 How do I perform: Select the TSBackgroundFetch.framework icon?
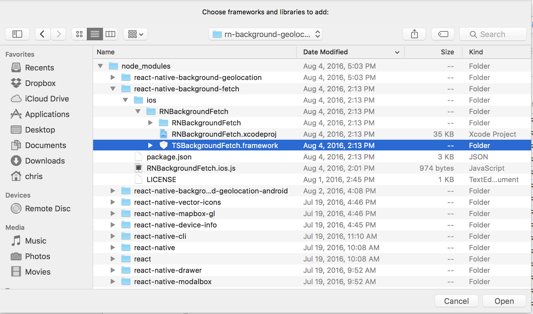point(164,145)
